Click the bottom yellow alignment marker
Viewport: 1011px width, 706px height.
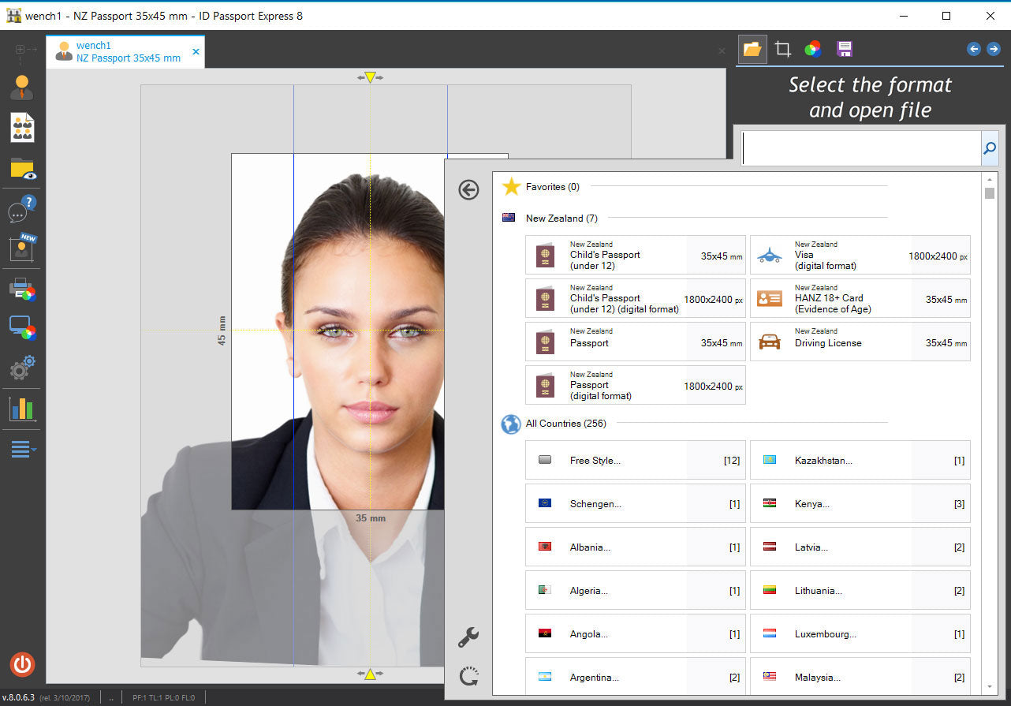[369, 674]
